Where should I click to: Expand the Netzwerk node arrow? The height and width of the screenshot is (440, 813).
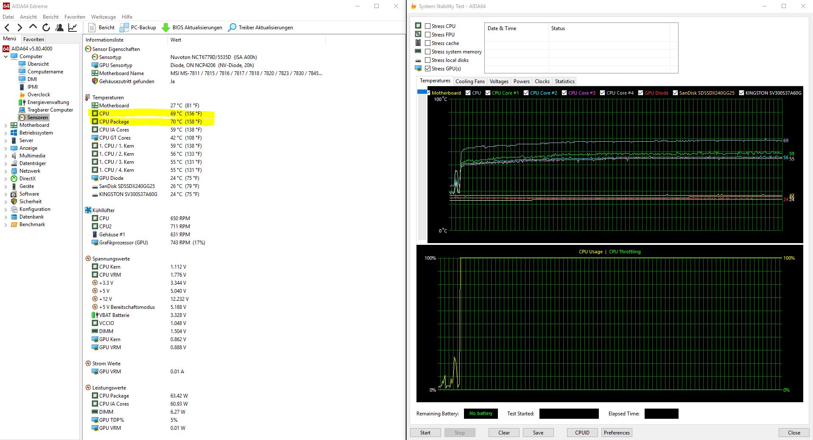[6, 171]
